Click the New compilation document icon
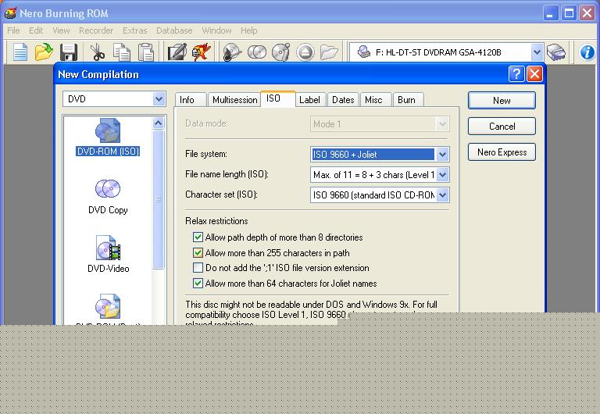This screenshot has width=600, height=414. tap(20, 52)
